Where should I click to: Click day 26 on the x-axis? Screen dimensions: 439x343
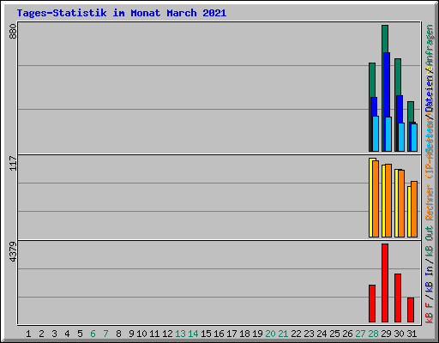point(347,334)
